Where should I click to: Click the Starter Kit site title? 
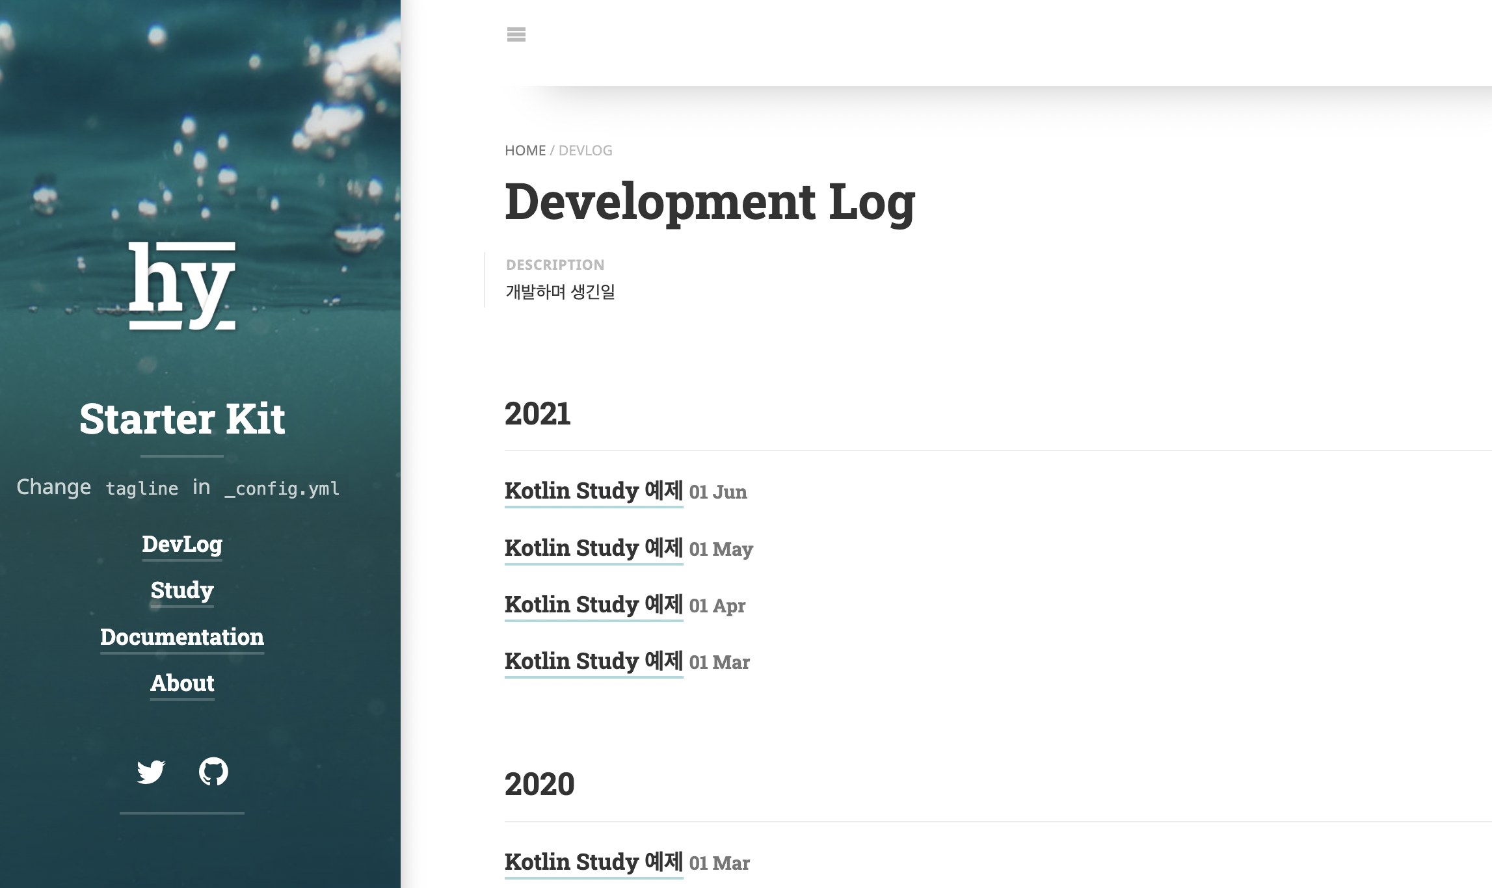(x=182, y=419)
